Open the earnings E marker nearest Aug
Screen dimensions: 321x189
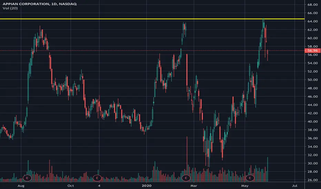coord(27,178)
